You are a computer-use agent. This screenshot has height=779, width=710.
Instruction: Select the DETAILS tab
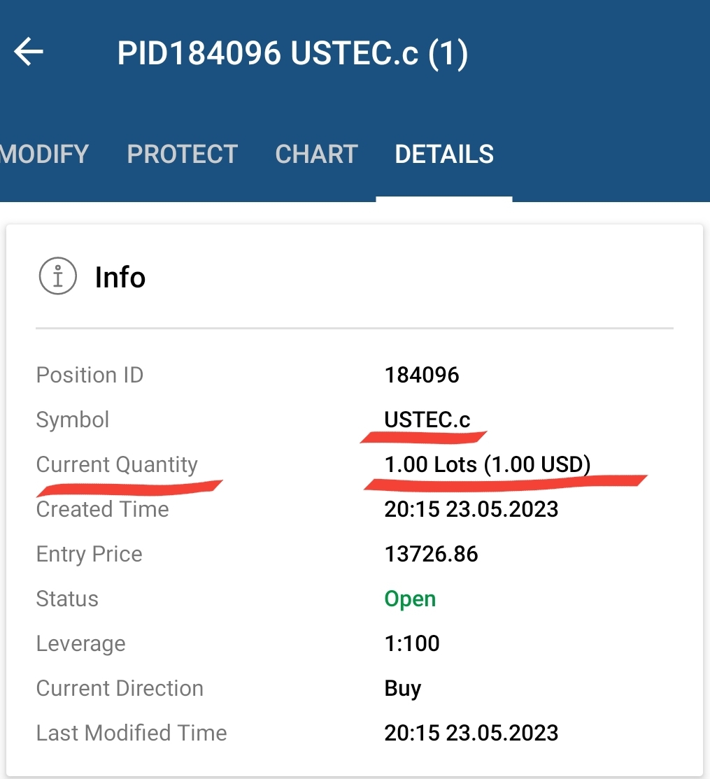(444, 154)
